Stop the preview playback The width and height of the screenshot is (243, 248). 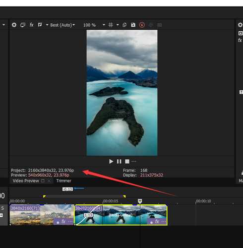tap(127, 161)
